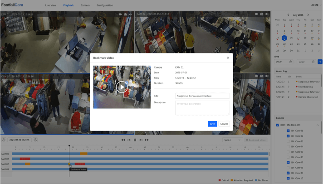Select July 22 in the calendar

tap(284, 44)
